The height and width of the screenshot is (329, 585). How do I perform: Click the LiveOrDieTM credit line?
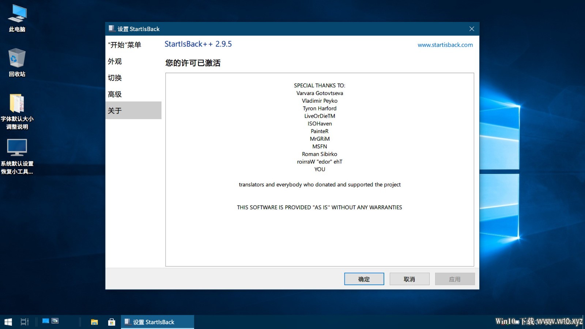click(320, 116)
